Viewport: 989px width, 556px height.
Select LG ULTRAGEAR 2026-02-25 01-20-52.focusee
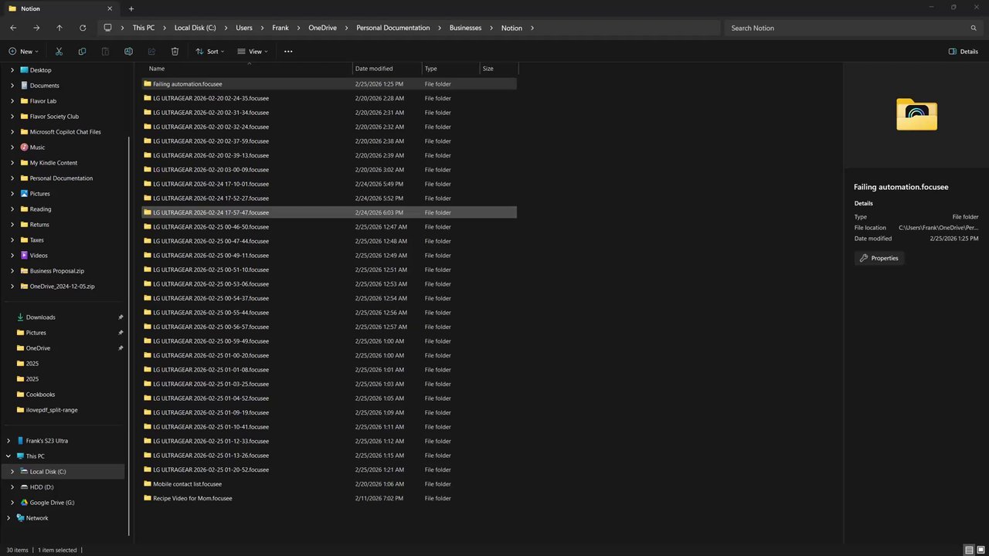[329, 470]
